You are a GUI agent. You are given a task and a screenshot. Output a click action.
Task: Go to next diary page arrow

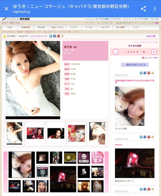point(154,52)
